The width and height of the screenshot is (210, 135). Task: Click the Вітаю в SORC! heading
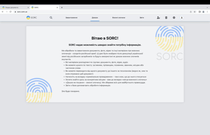(105, 38)
